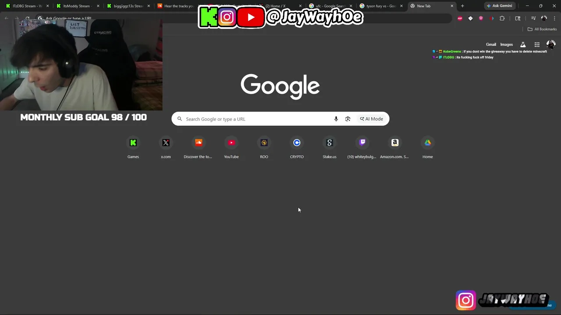Open Search Labs flask icon

(523, 45)
